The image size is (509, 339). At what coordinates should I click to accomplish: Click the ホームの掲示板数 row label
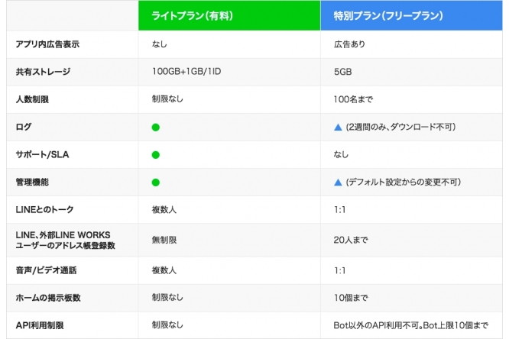48,298
